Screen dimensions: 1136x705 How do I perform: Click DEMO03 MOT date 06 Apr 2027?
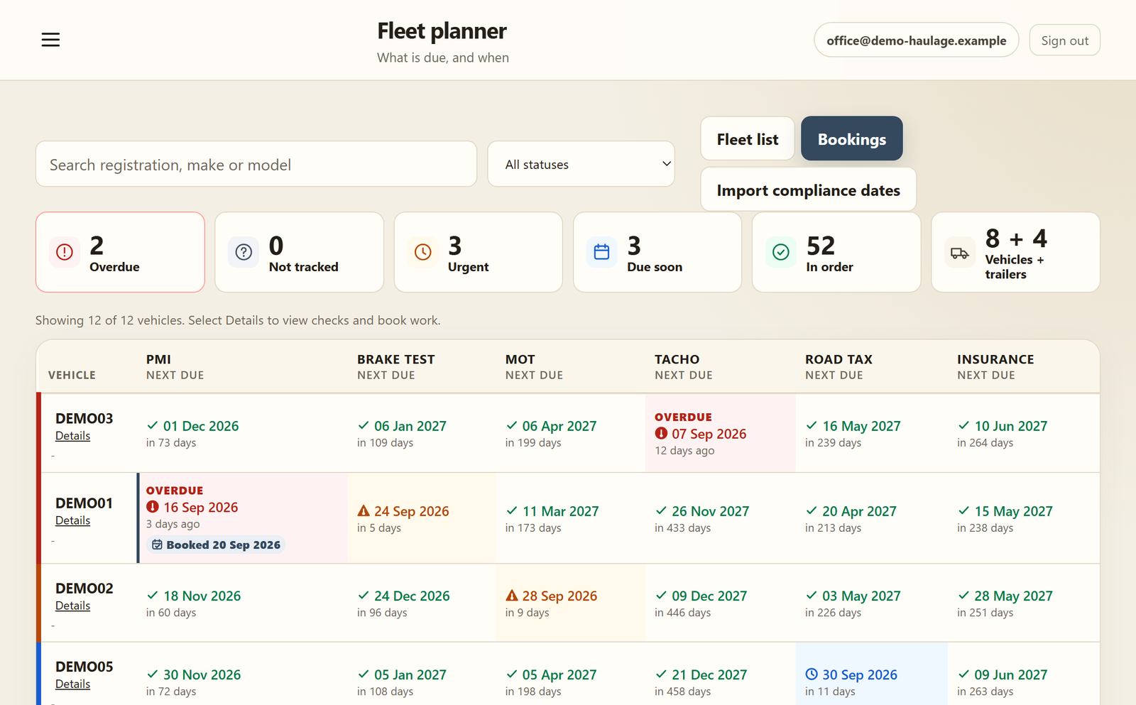tap(559, 426)
